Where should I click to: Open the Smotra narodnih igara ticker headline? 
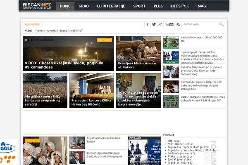(54, 31)
